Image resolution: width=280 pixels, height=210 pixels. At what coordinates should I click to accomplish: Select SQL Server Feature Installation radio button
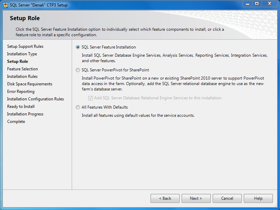(x=78, y=47)
